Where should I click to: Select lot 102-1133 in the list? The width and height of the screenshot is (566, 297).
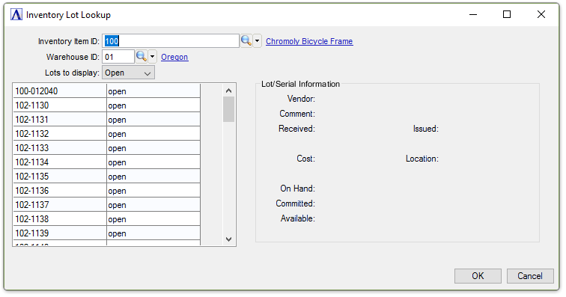(60, 148)
